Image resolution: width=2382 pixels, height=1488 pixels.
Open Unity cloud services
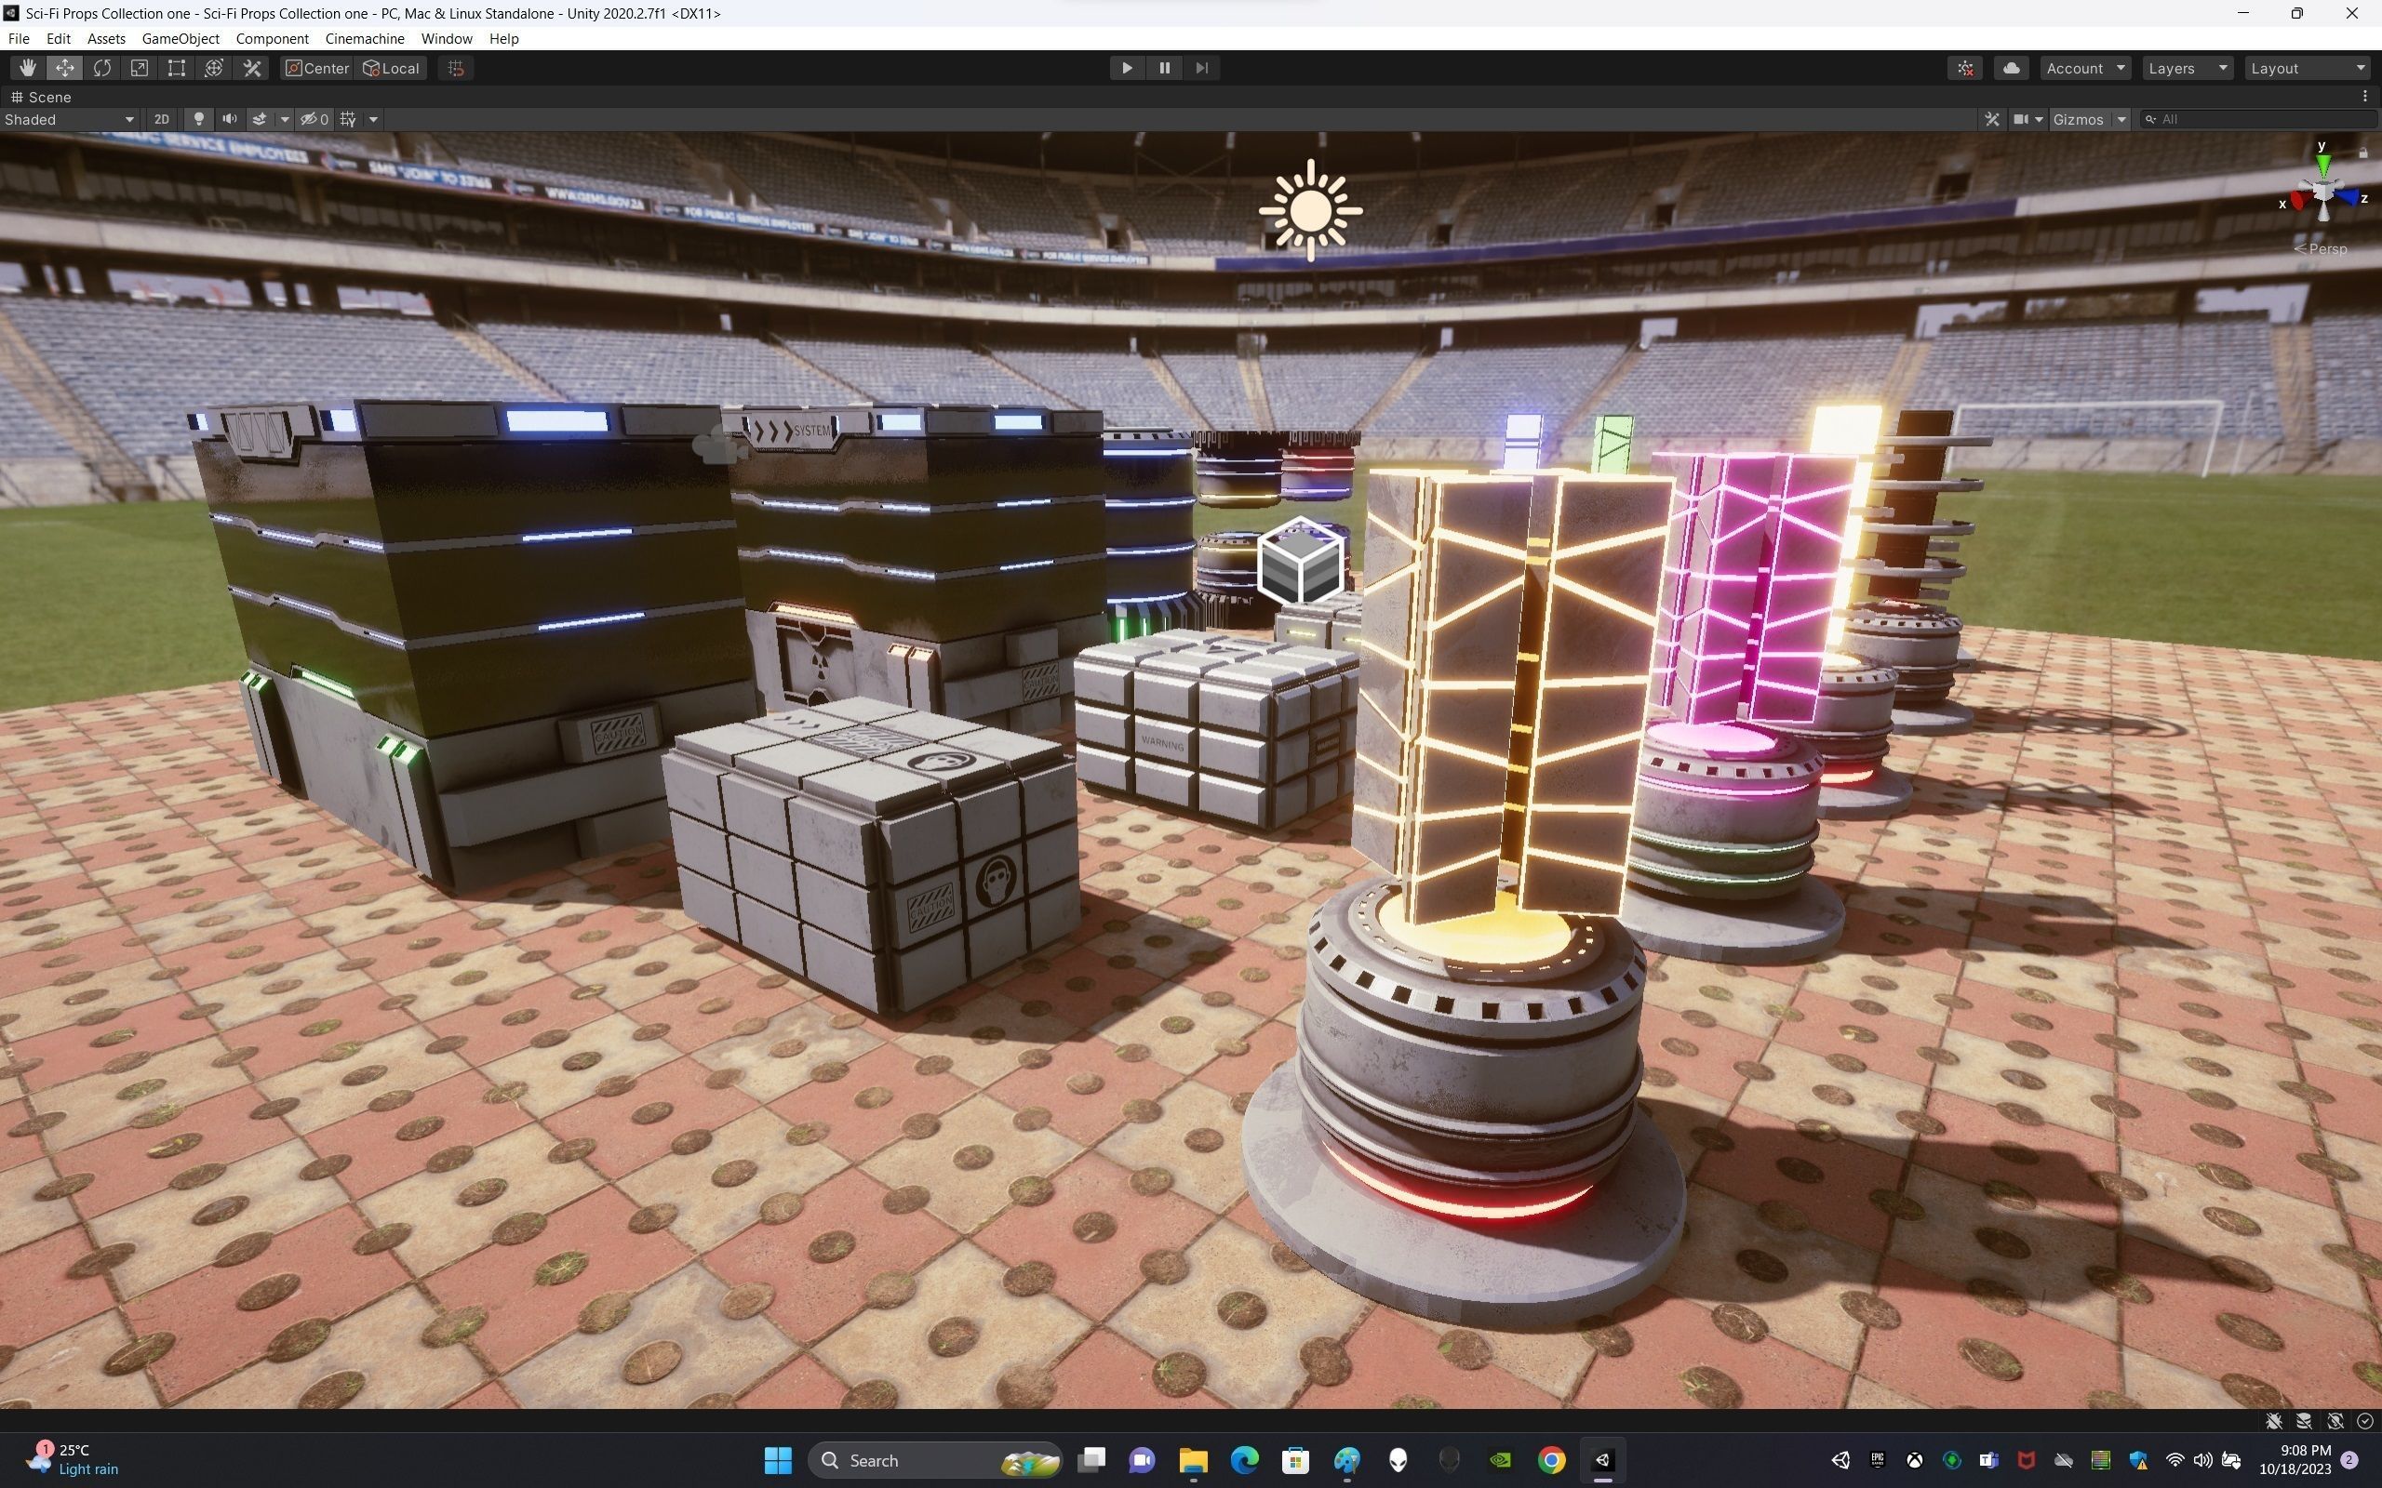2011,68
